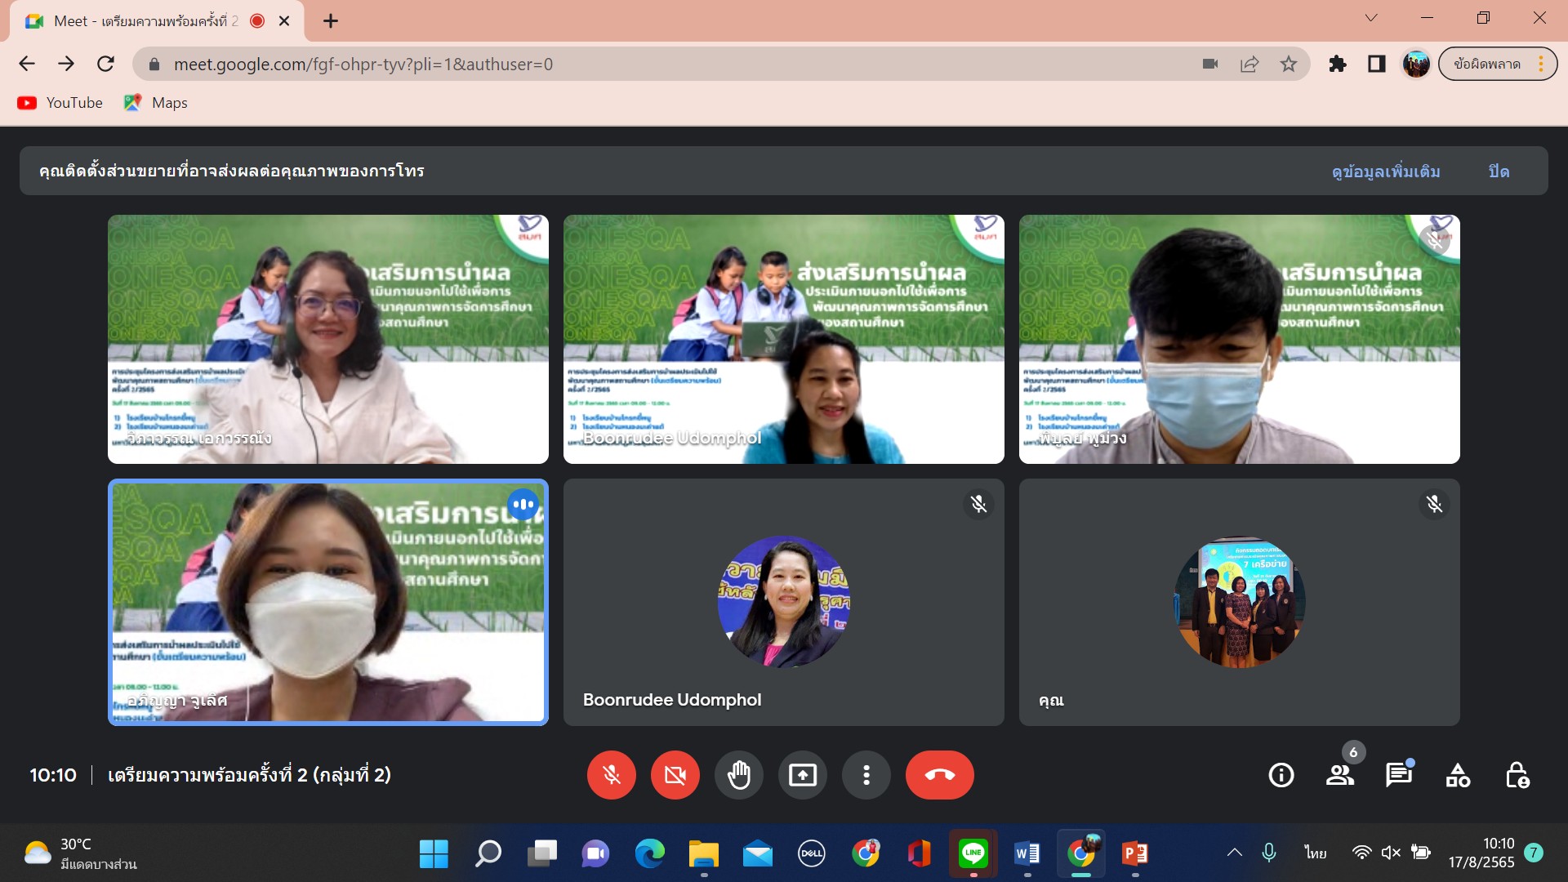The width and height of the screenshot is (1568, 882).
Task: Open the in-call chat panel
Action: point(1398,774)
